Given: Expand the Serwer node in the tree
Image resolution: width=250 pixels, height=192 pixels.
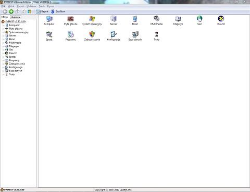Looking at the screenshot, I should [3, 36].
